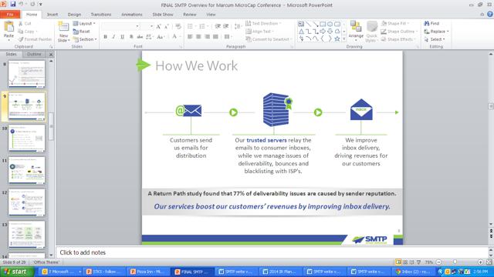Click the Find binoculars icon
This screenshot has height=277, width=494.
coord(427,24)
